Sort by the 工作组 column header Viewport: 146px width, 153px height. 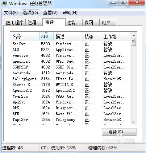116,36
